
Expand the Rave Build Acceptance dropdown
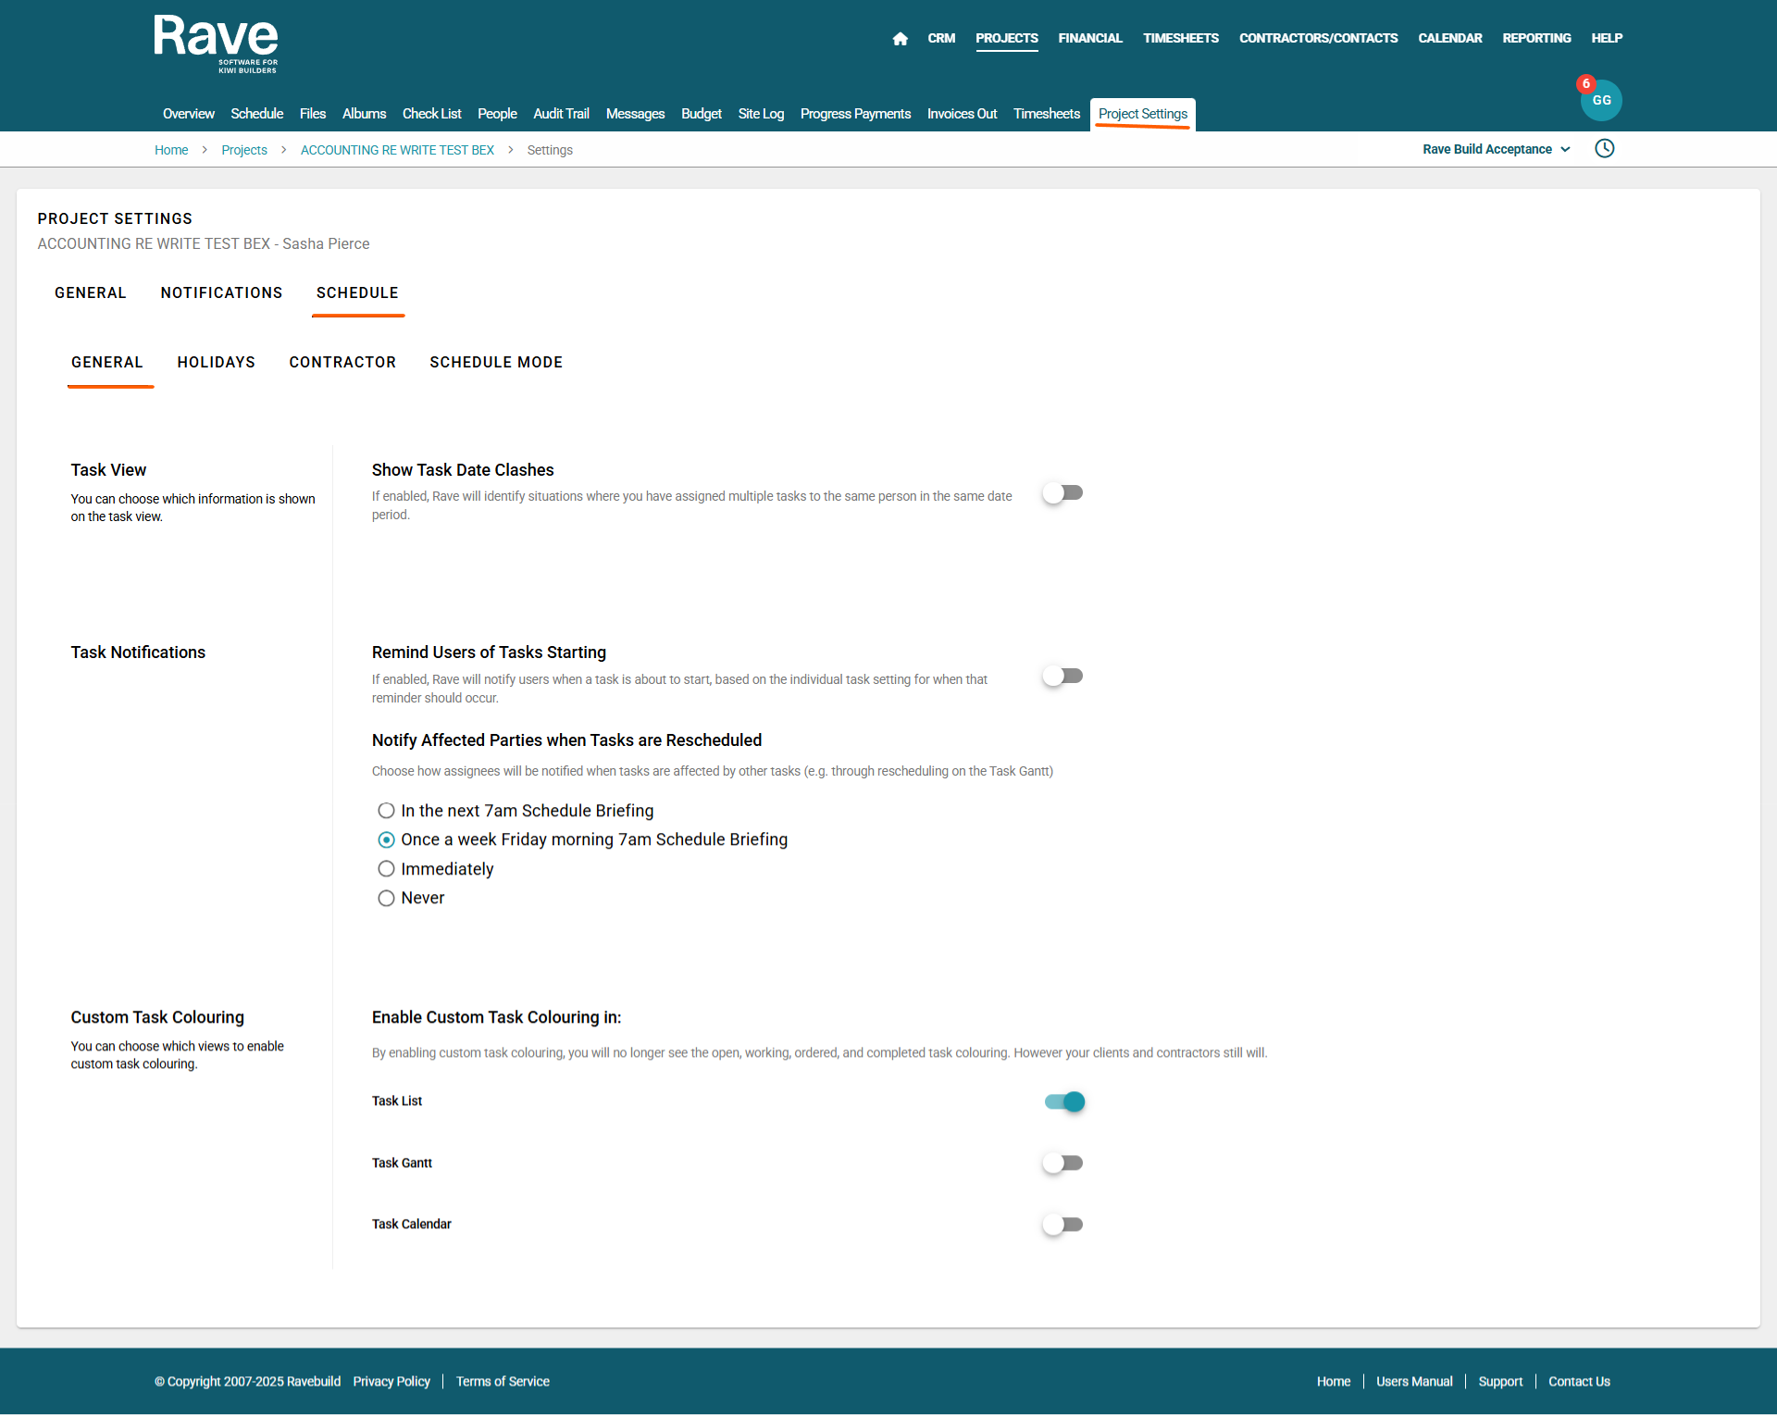point(1496,149)
